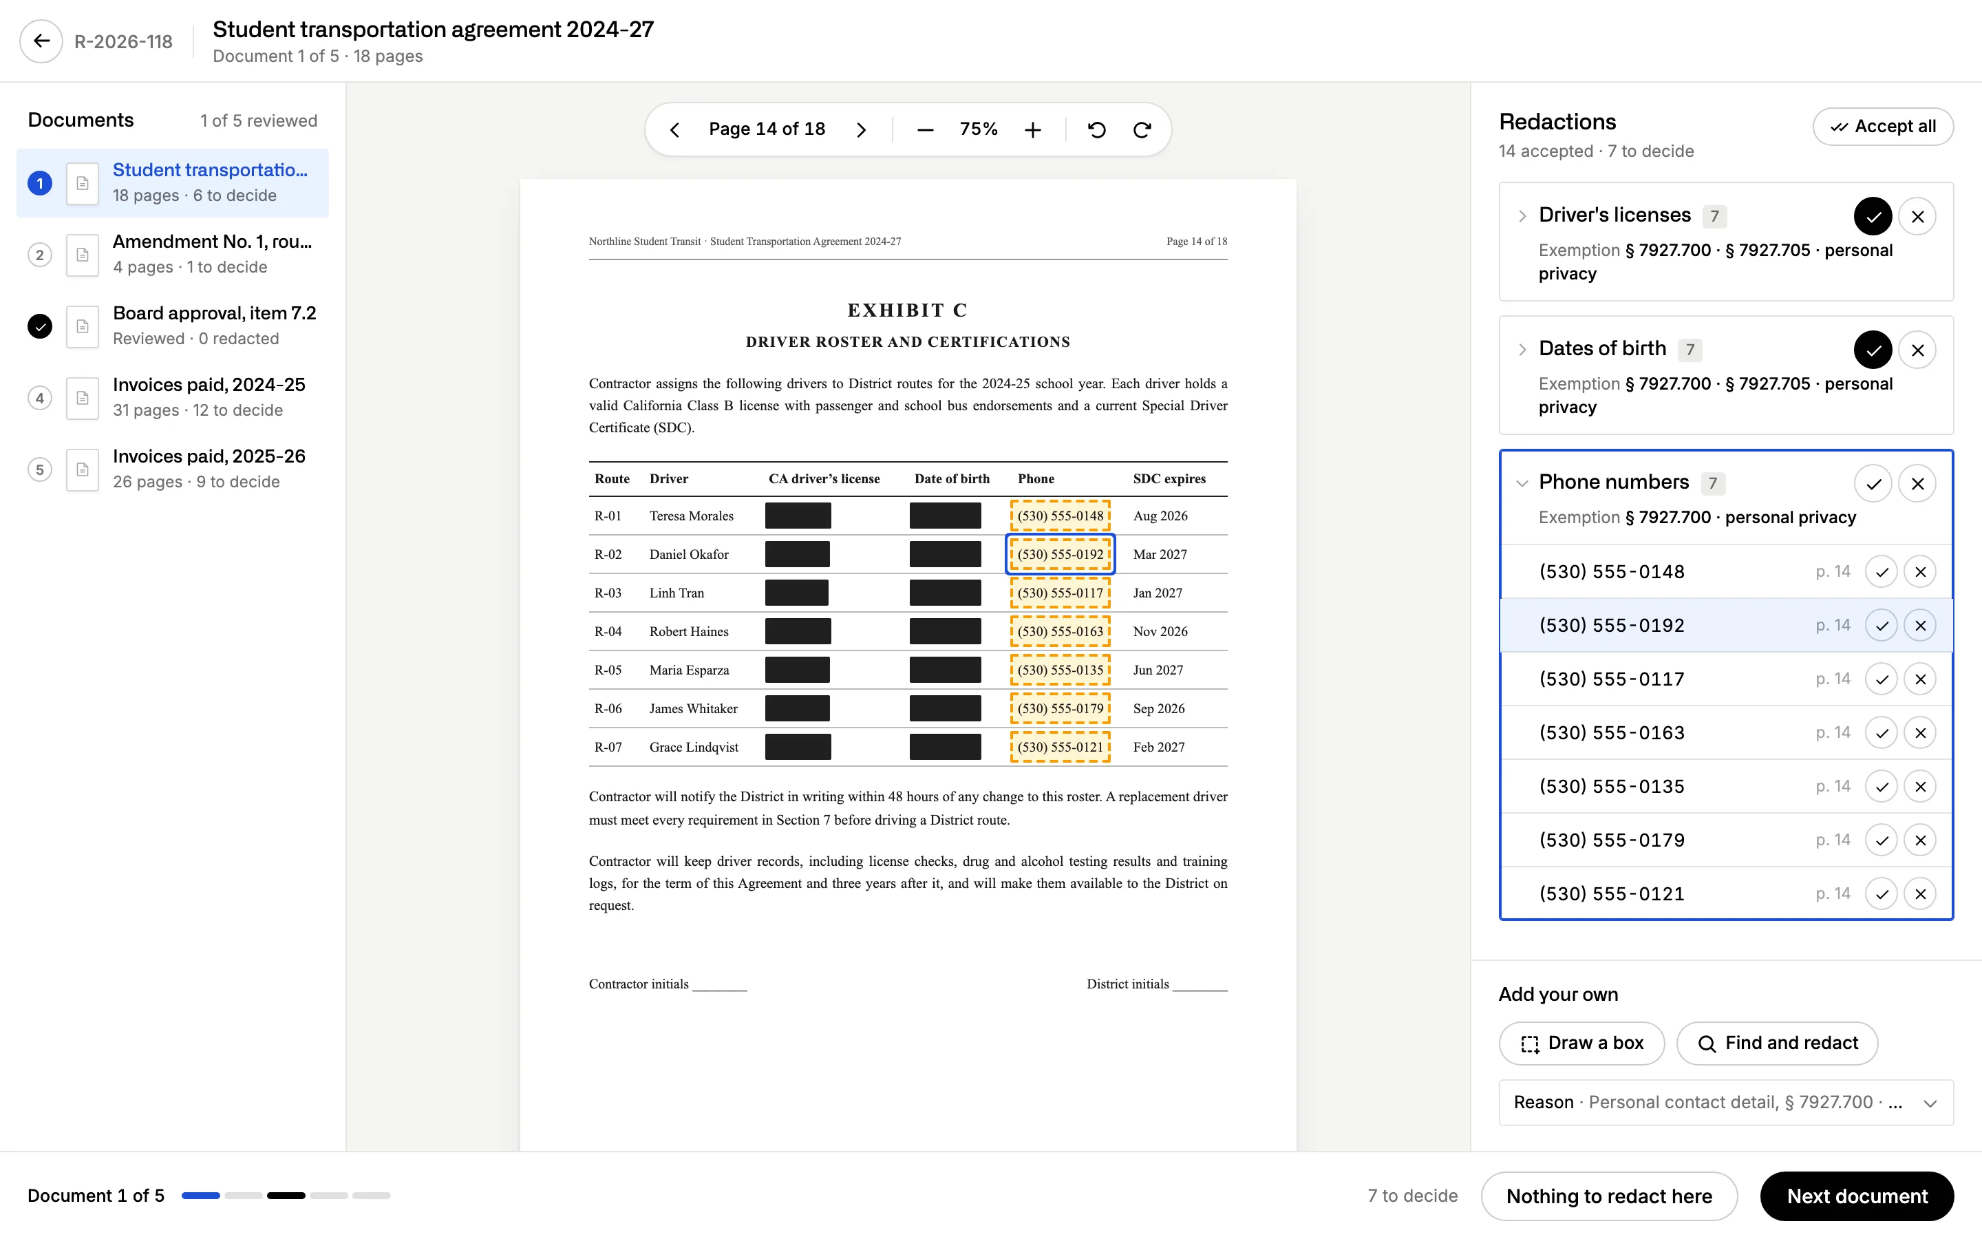This screenshot has height=1239, width=1982.
Task: Reject redaction for (530) 555-0135
Action: click(1920, 787)
